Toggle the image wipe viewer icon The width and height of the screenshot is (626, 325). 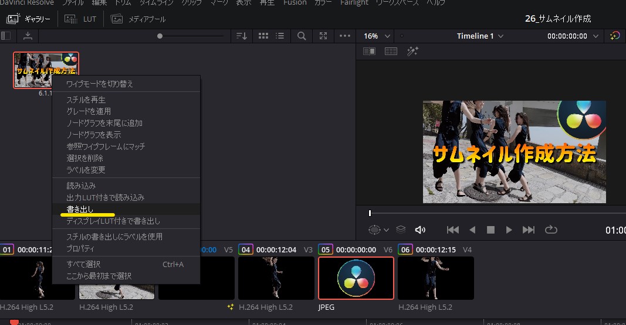[369, 51]
